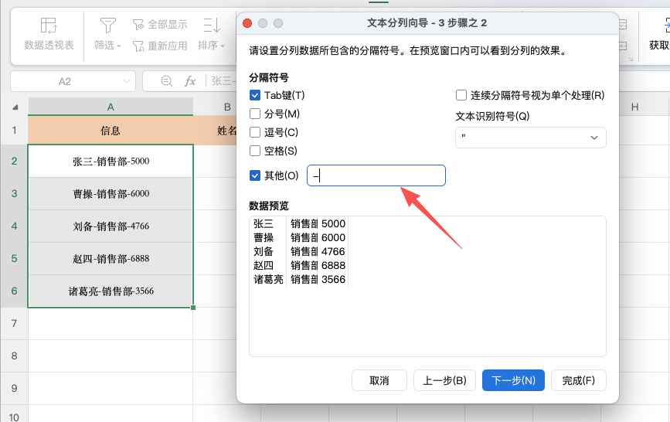Click 3566 in data preview
670x422 pixels.
click(x=333, y=279)
